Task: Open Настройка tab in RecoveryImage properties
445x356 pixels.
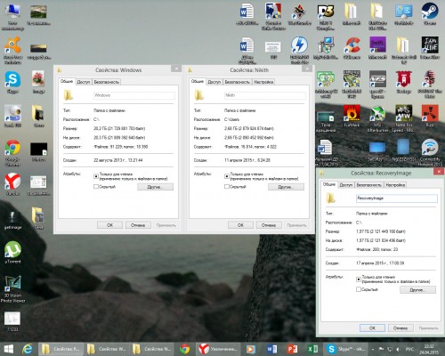Action: tap(395, 185)
